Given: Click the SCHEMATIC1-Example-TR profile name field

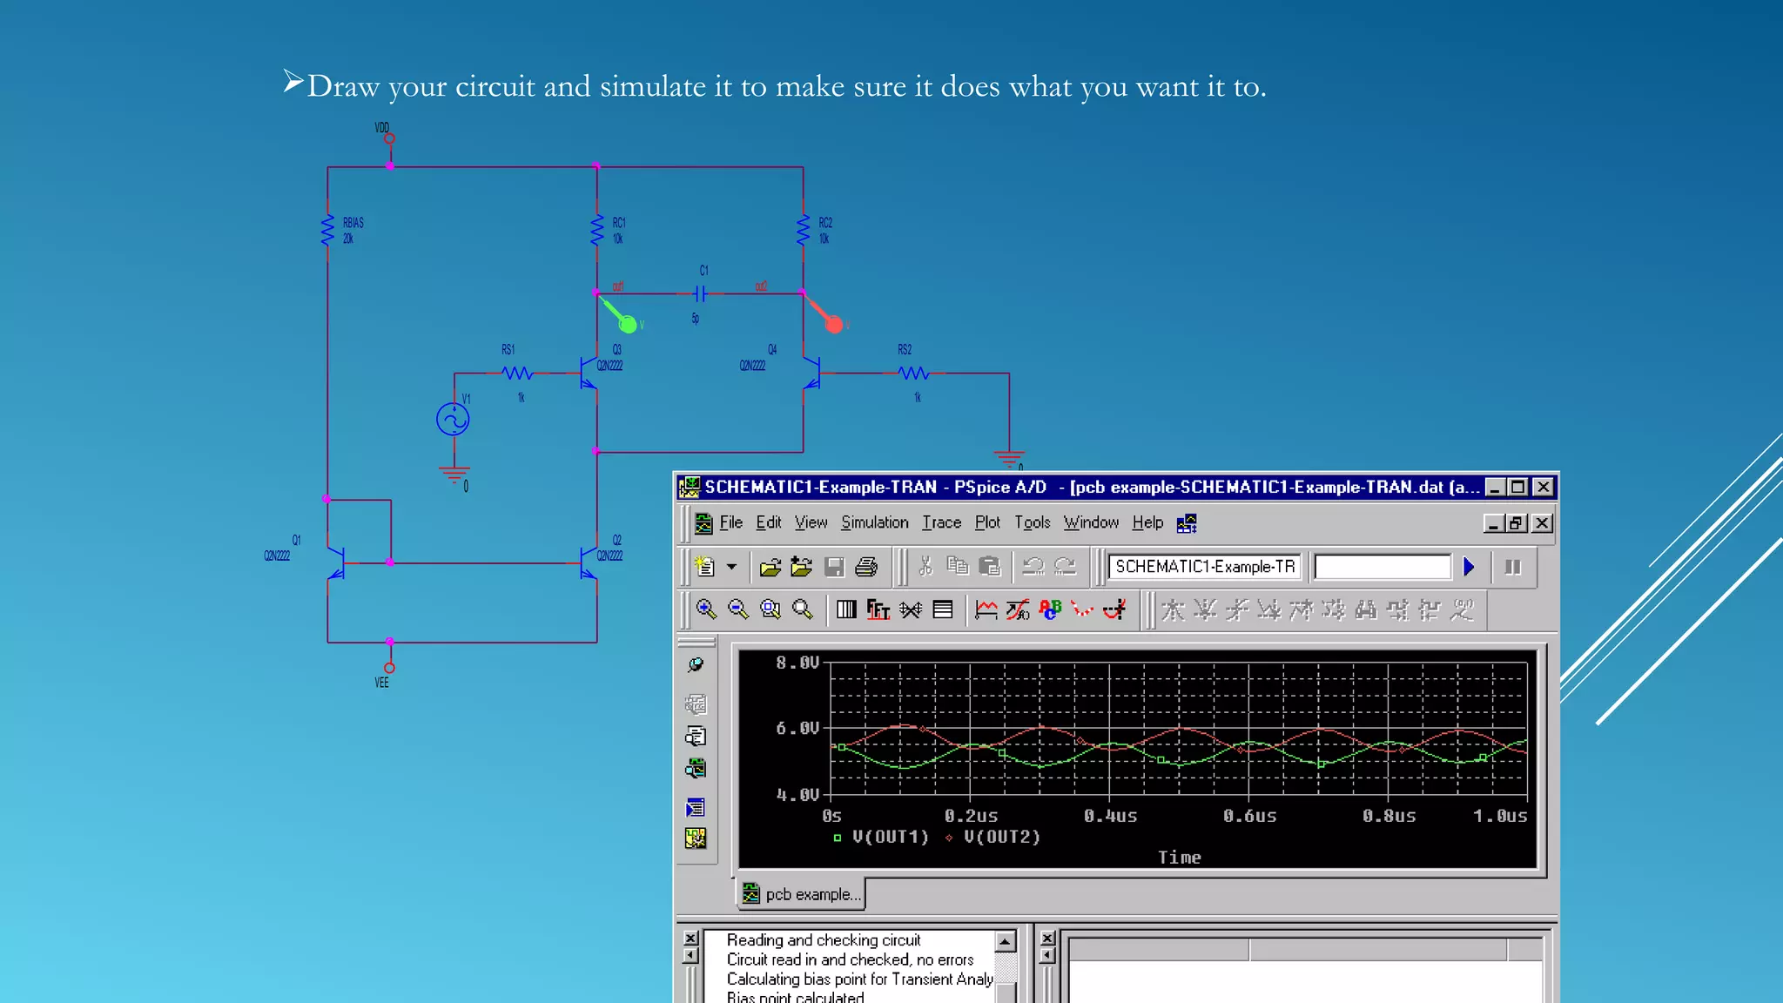Looking at the screenshot, I should [x=1204, y=567].
